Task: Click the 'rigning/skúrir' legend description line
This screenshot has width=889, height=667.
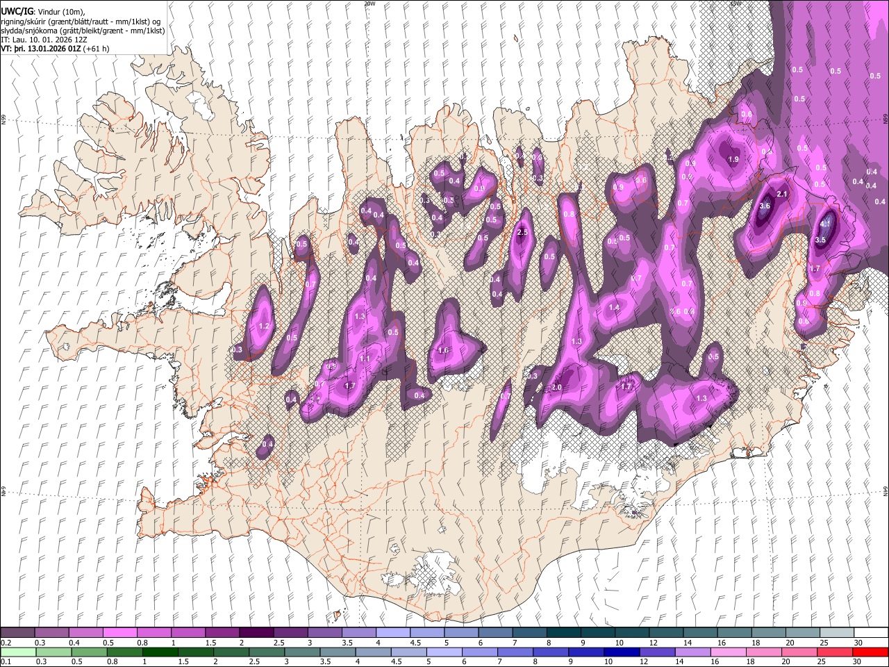Action: coord(82,21)
